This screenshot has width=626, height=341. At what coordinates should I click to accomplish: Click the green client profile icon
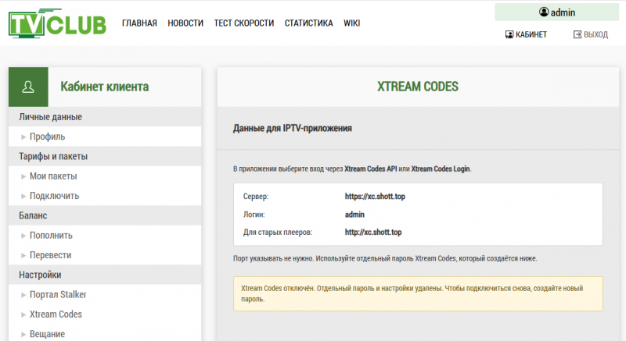tap(28, 87)
